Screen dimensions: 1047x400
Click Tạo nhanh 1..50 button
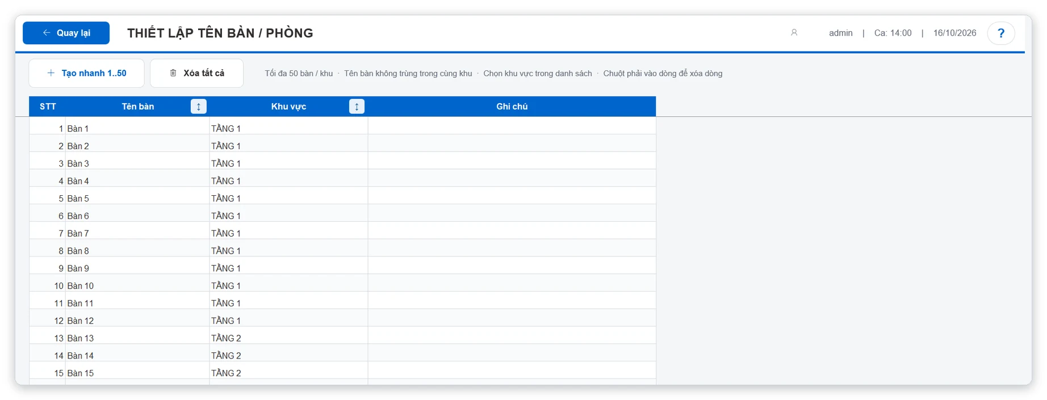[x=86, y=73]
